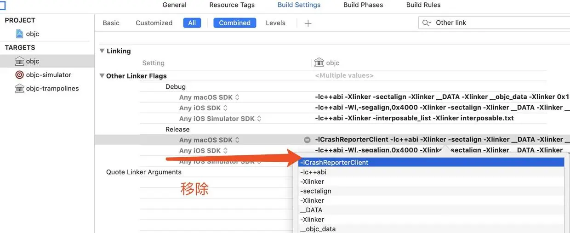This screenshot has height=233, width=570.
Task: Edit Release macOS SDK linker flags value
Action: 442,140
